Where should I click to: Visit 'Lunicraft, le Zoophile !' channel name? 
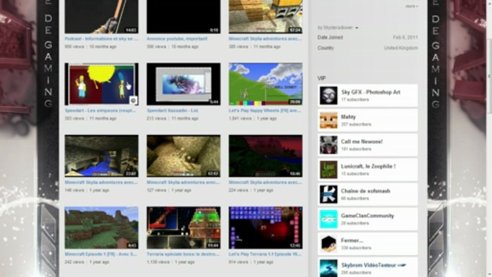point(368,166)
